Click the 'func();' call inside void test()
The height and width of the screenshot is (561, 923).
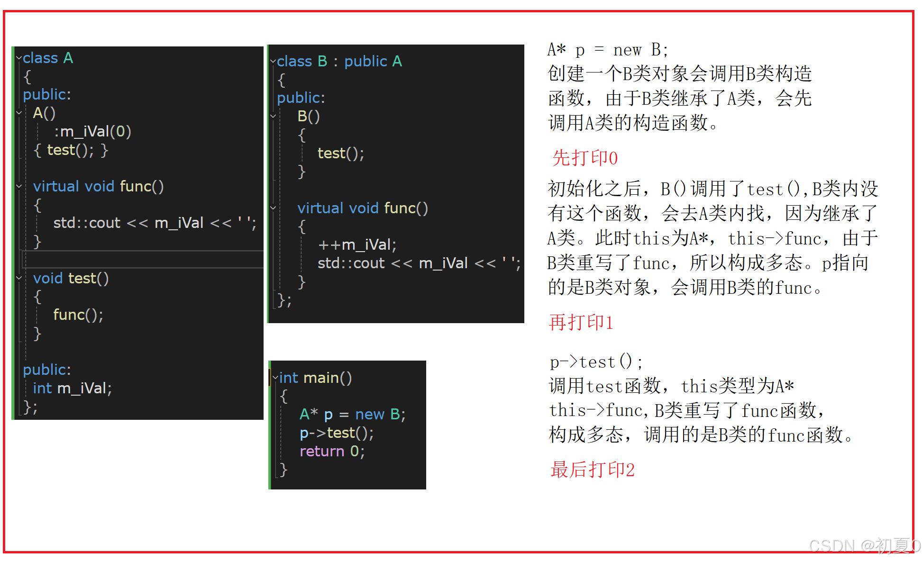coord(78,315)
